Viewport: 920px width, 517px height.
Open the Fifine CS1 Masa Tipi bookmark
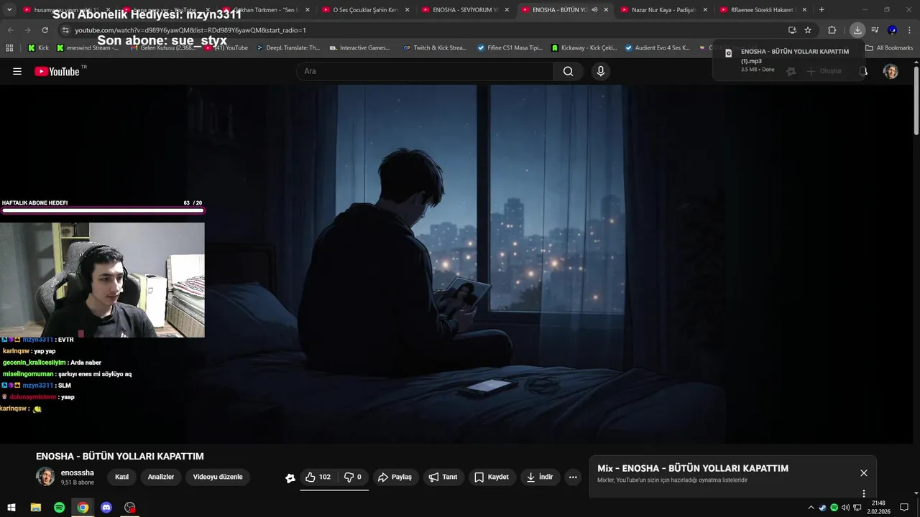coord(510,48)
